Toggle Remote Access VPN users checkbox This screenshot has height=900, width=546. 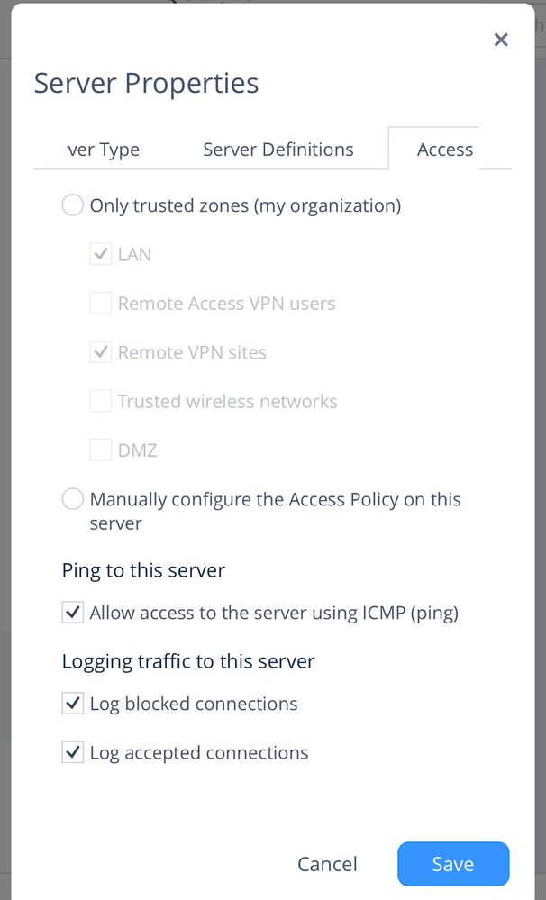pos(101,303)
